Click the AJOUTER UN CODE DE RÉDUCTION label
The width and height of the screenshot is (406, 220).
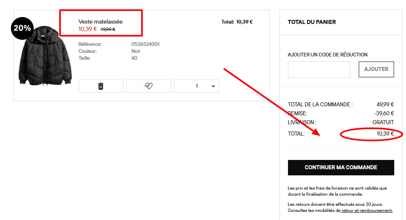point(327,55)
